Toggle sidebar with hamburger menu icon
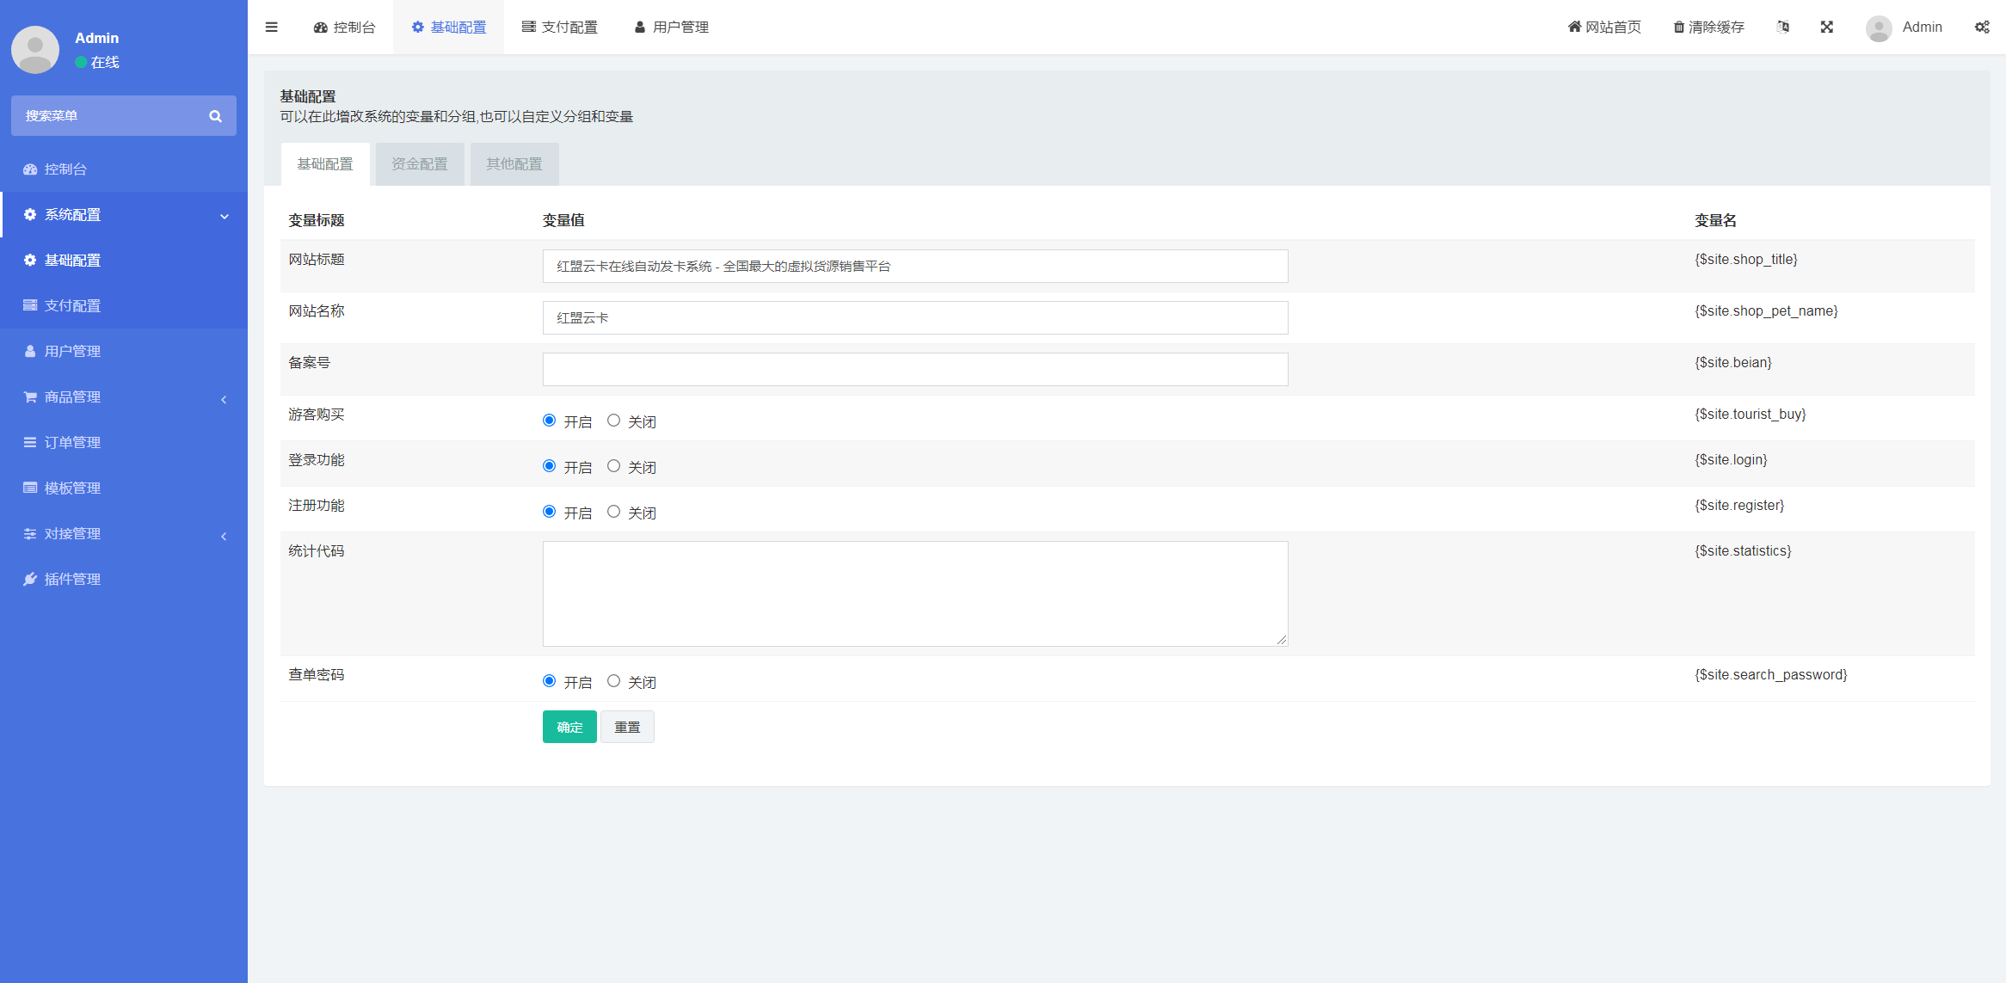Viewport: 2006px width, 983px height. coord(272,27)
